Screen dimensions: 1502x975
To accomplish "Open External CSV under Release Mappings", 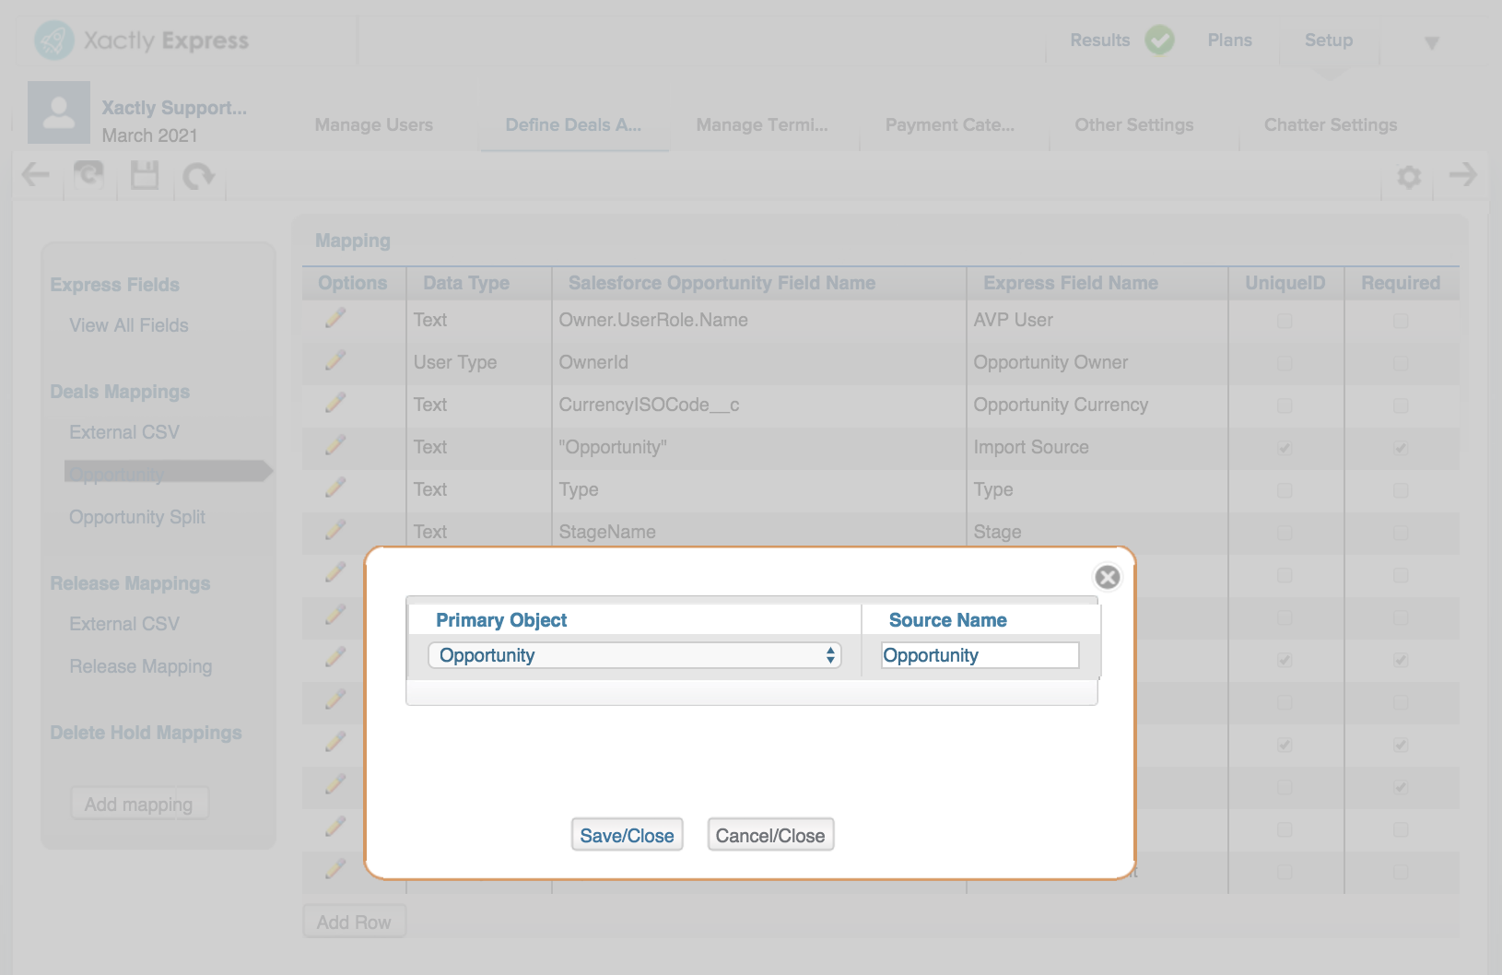I will coord(124,624).
